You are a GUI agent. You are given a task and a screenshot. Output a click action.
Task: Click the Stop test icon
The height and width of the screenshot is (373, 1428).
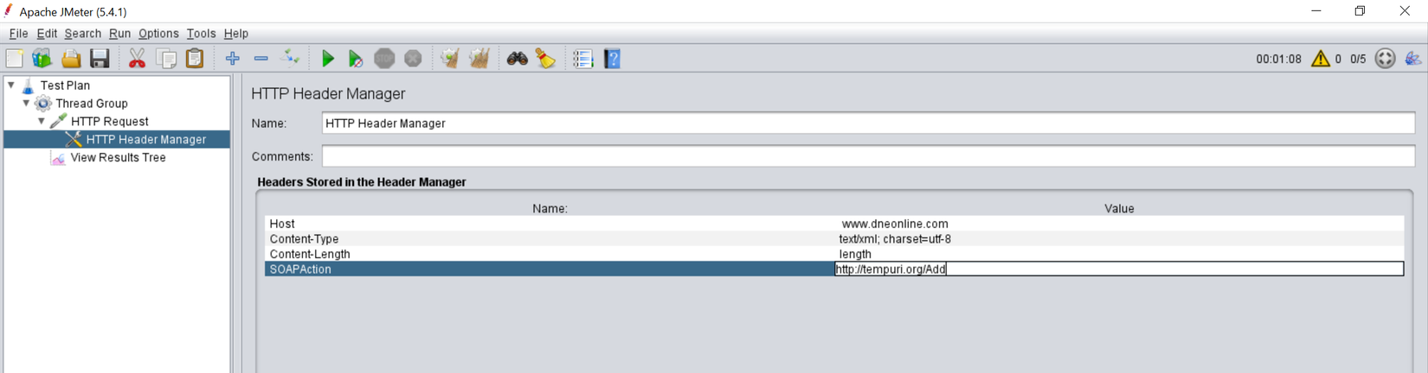click(384, 59)
